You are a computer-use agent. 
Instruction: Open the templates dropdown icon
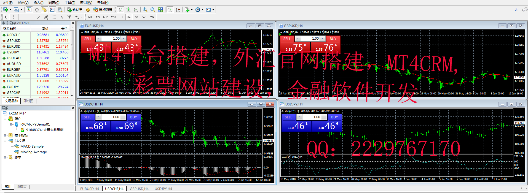click(x=210, y=10)
